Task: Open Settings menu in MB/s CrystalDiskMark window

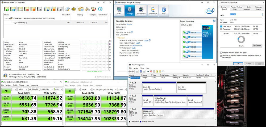Action: tap(8, 85)
